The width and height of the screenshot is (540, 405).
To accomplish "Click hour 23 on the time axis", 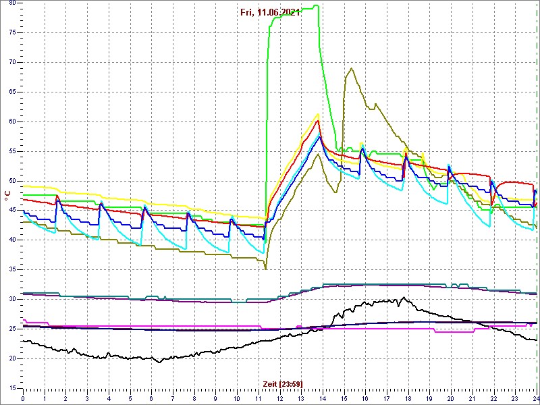I will point(515,398).
